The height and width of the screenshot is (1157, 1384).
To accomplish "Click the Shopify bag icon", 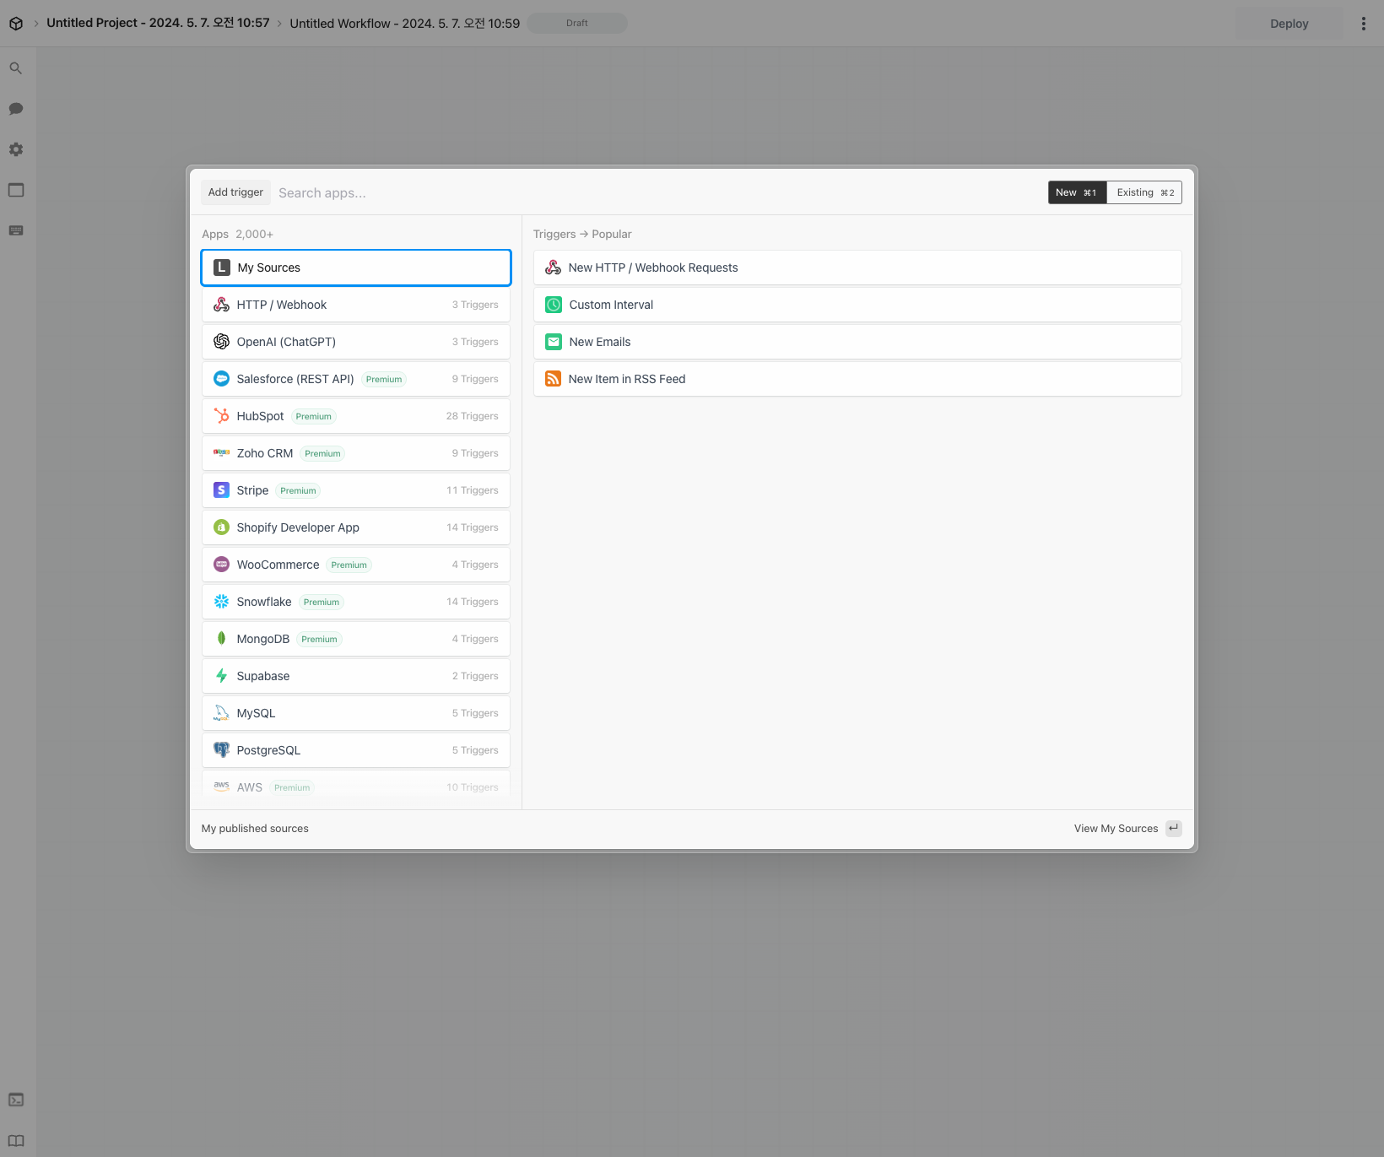I will pyautogui.click(x=222, y=527).
